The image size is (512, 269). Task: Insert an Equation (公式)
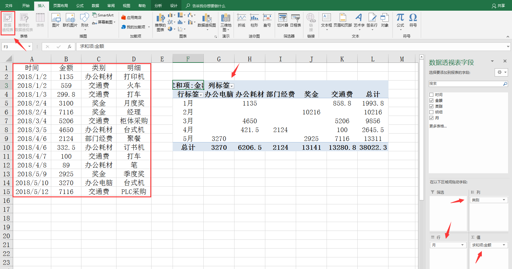[400, 21]
